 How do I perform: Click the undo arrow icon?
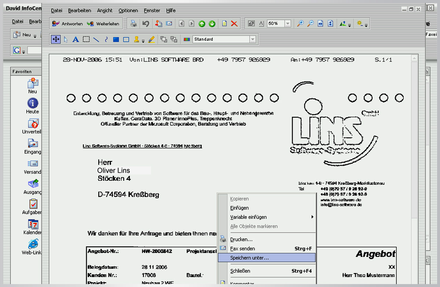click(x=146, y=24)
